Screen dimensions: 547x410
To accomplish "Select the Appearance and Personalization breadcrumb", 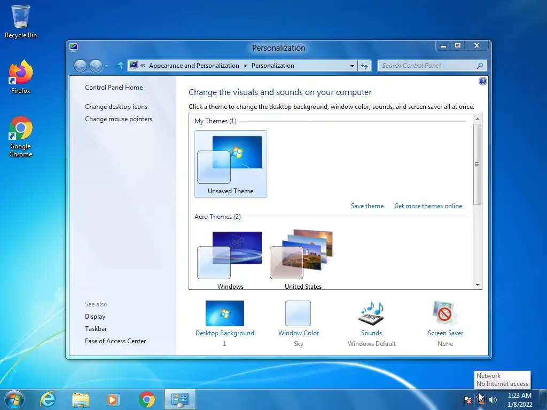I will tap(194, 66).
